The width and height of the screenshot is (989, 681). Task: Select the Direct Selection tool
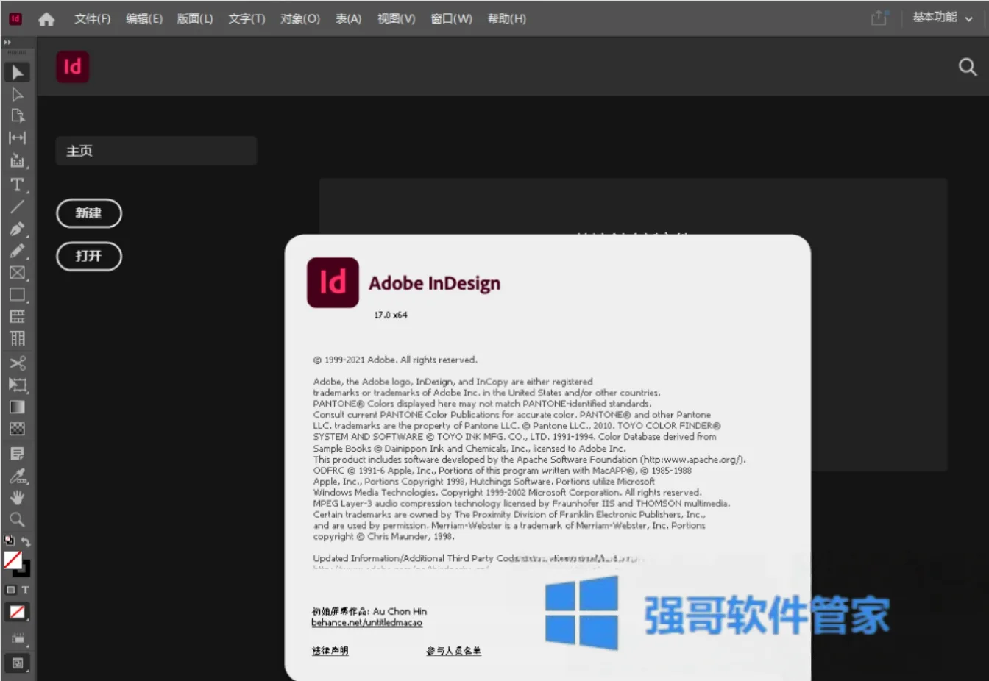(x=17, y=94)
